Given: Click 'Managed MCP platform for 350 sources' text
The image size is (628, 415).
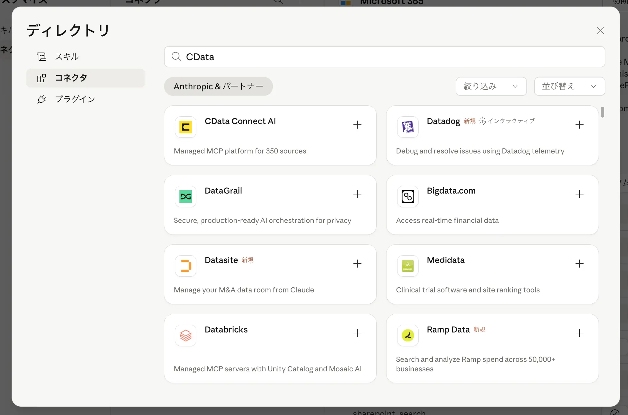Looking at the screenshot, I should [x=240, y=151].
